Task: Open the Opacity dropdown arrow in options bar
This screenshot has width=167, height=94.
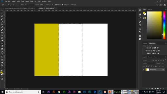Action: [44, 5]
